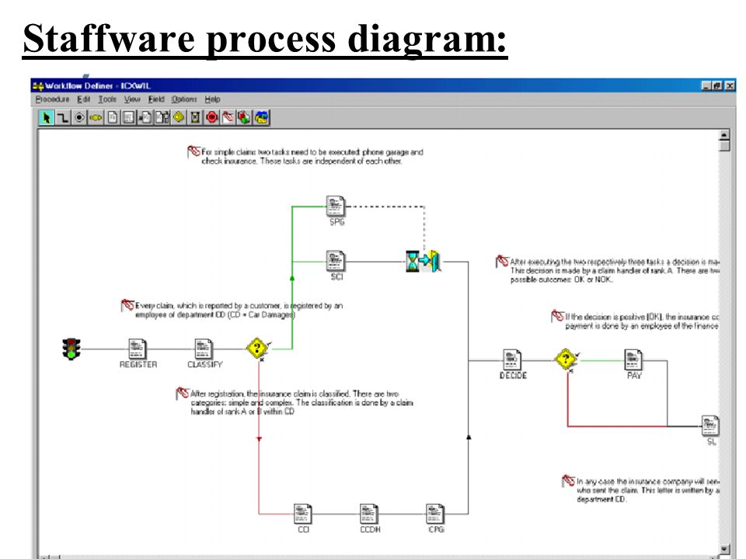Select the arrow pointer tool
Image resolution: width=746 pixels, height=559 pixels.
pyautogui.click(x=46, y=117)
